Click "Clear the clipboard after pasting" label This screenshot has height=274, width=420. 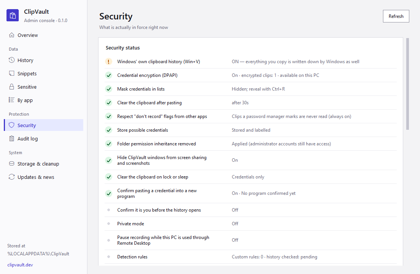click(x=149, y=103)
